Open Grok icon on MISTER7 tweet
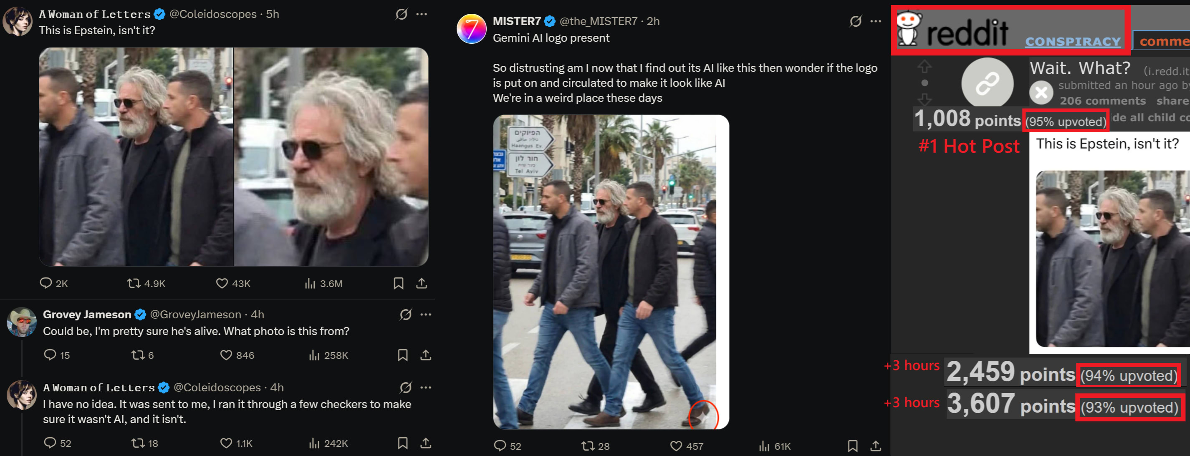Viewport: 1190px width, 456px height. pyautogui.click(x=855, y=21)
